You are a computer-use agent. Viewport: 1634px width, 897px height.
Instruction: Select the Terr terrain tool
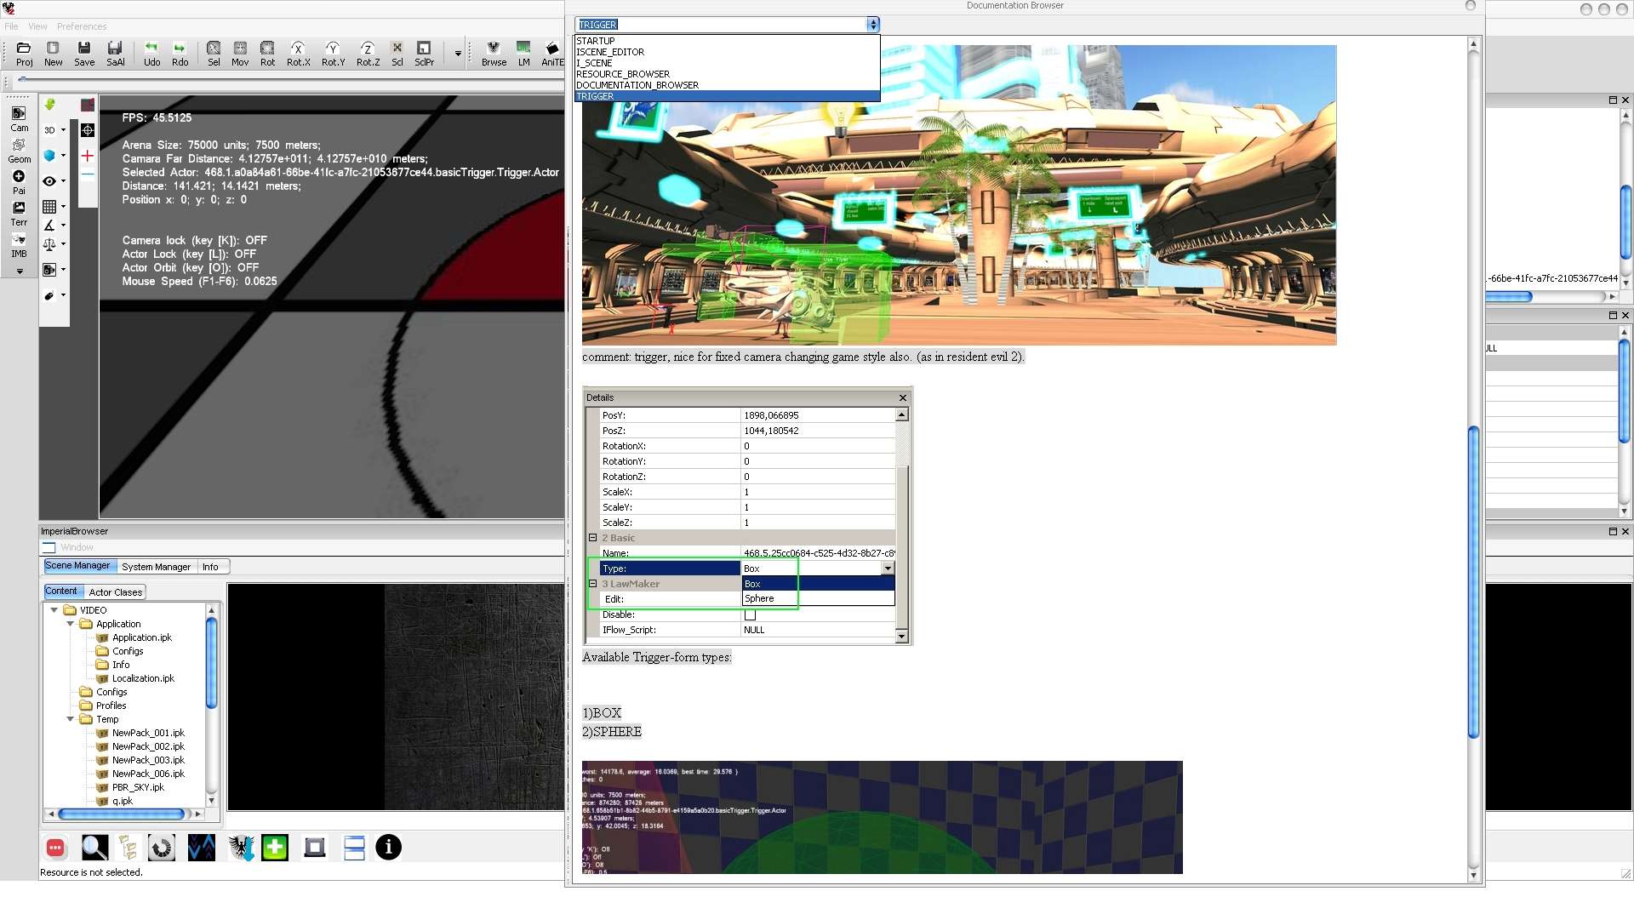[x=19, y=214]
